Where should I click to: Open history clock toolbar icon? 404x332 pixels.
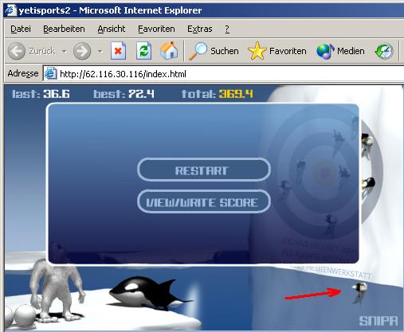pyautogui.click(x=384, y=51)
